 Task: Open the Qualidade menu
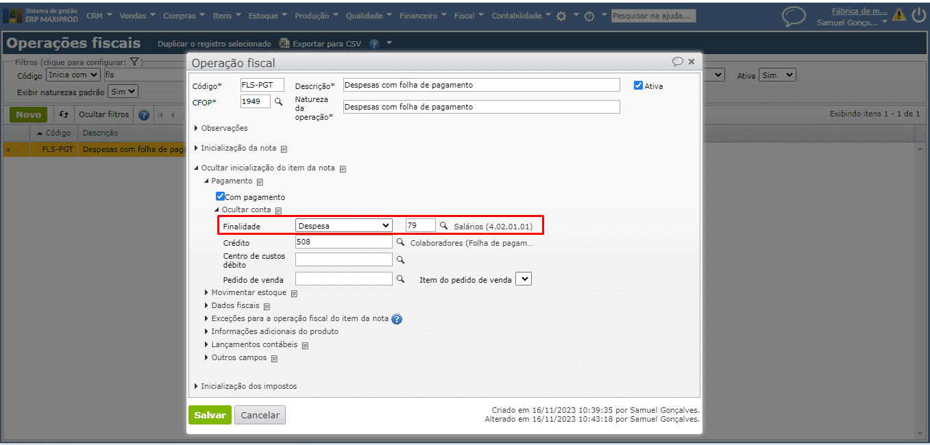pos(369,15)
